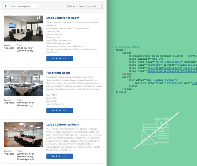197x166 pixels.
Task: Click the Panoramic Room photo
Action: 24,83
